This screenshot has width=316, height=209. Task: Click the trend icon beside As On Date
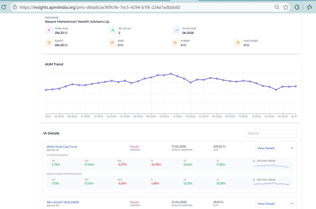coord(176,30)
